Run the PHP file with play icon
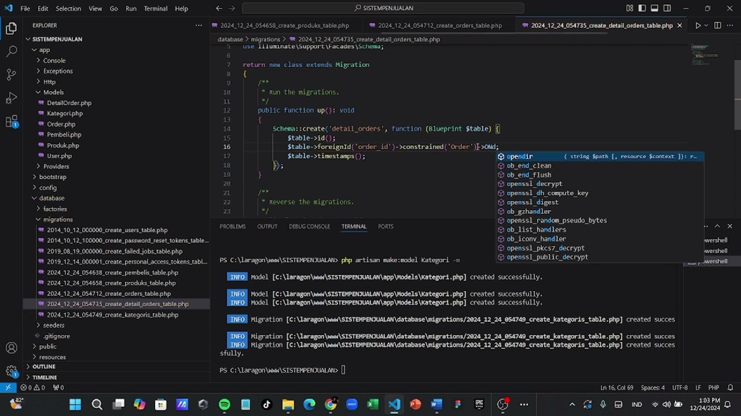741x416 pixels. (698, 25)
